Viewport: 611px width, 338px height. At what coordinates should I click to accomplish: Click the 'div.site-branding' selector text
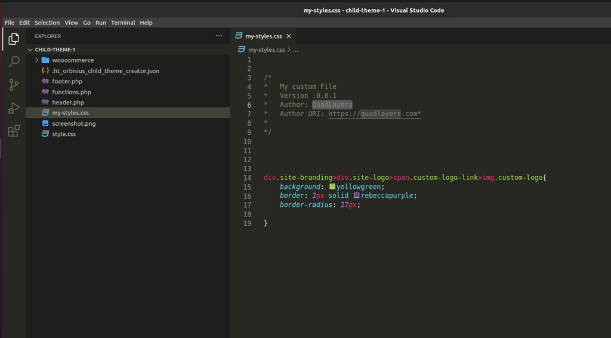pyautogui.click(x=298, y=178)
